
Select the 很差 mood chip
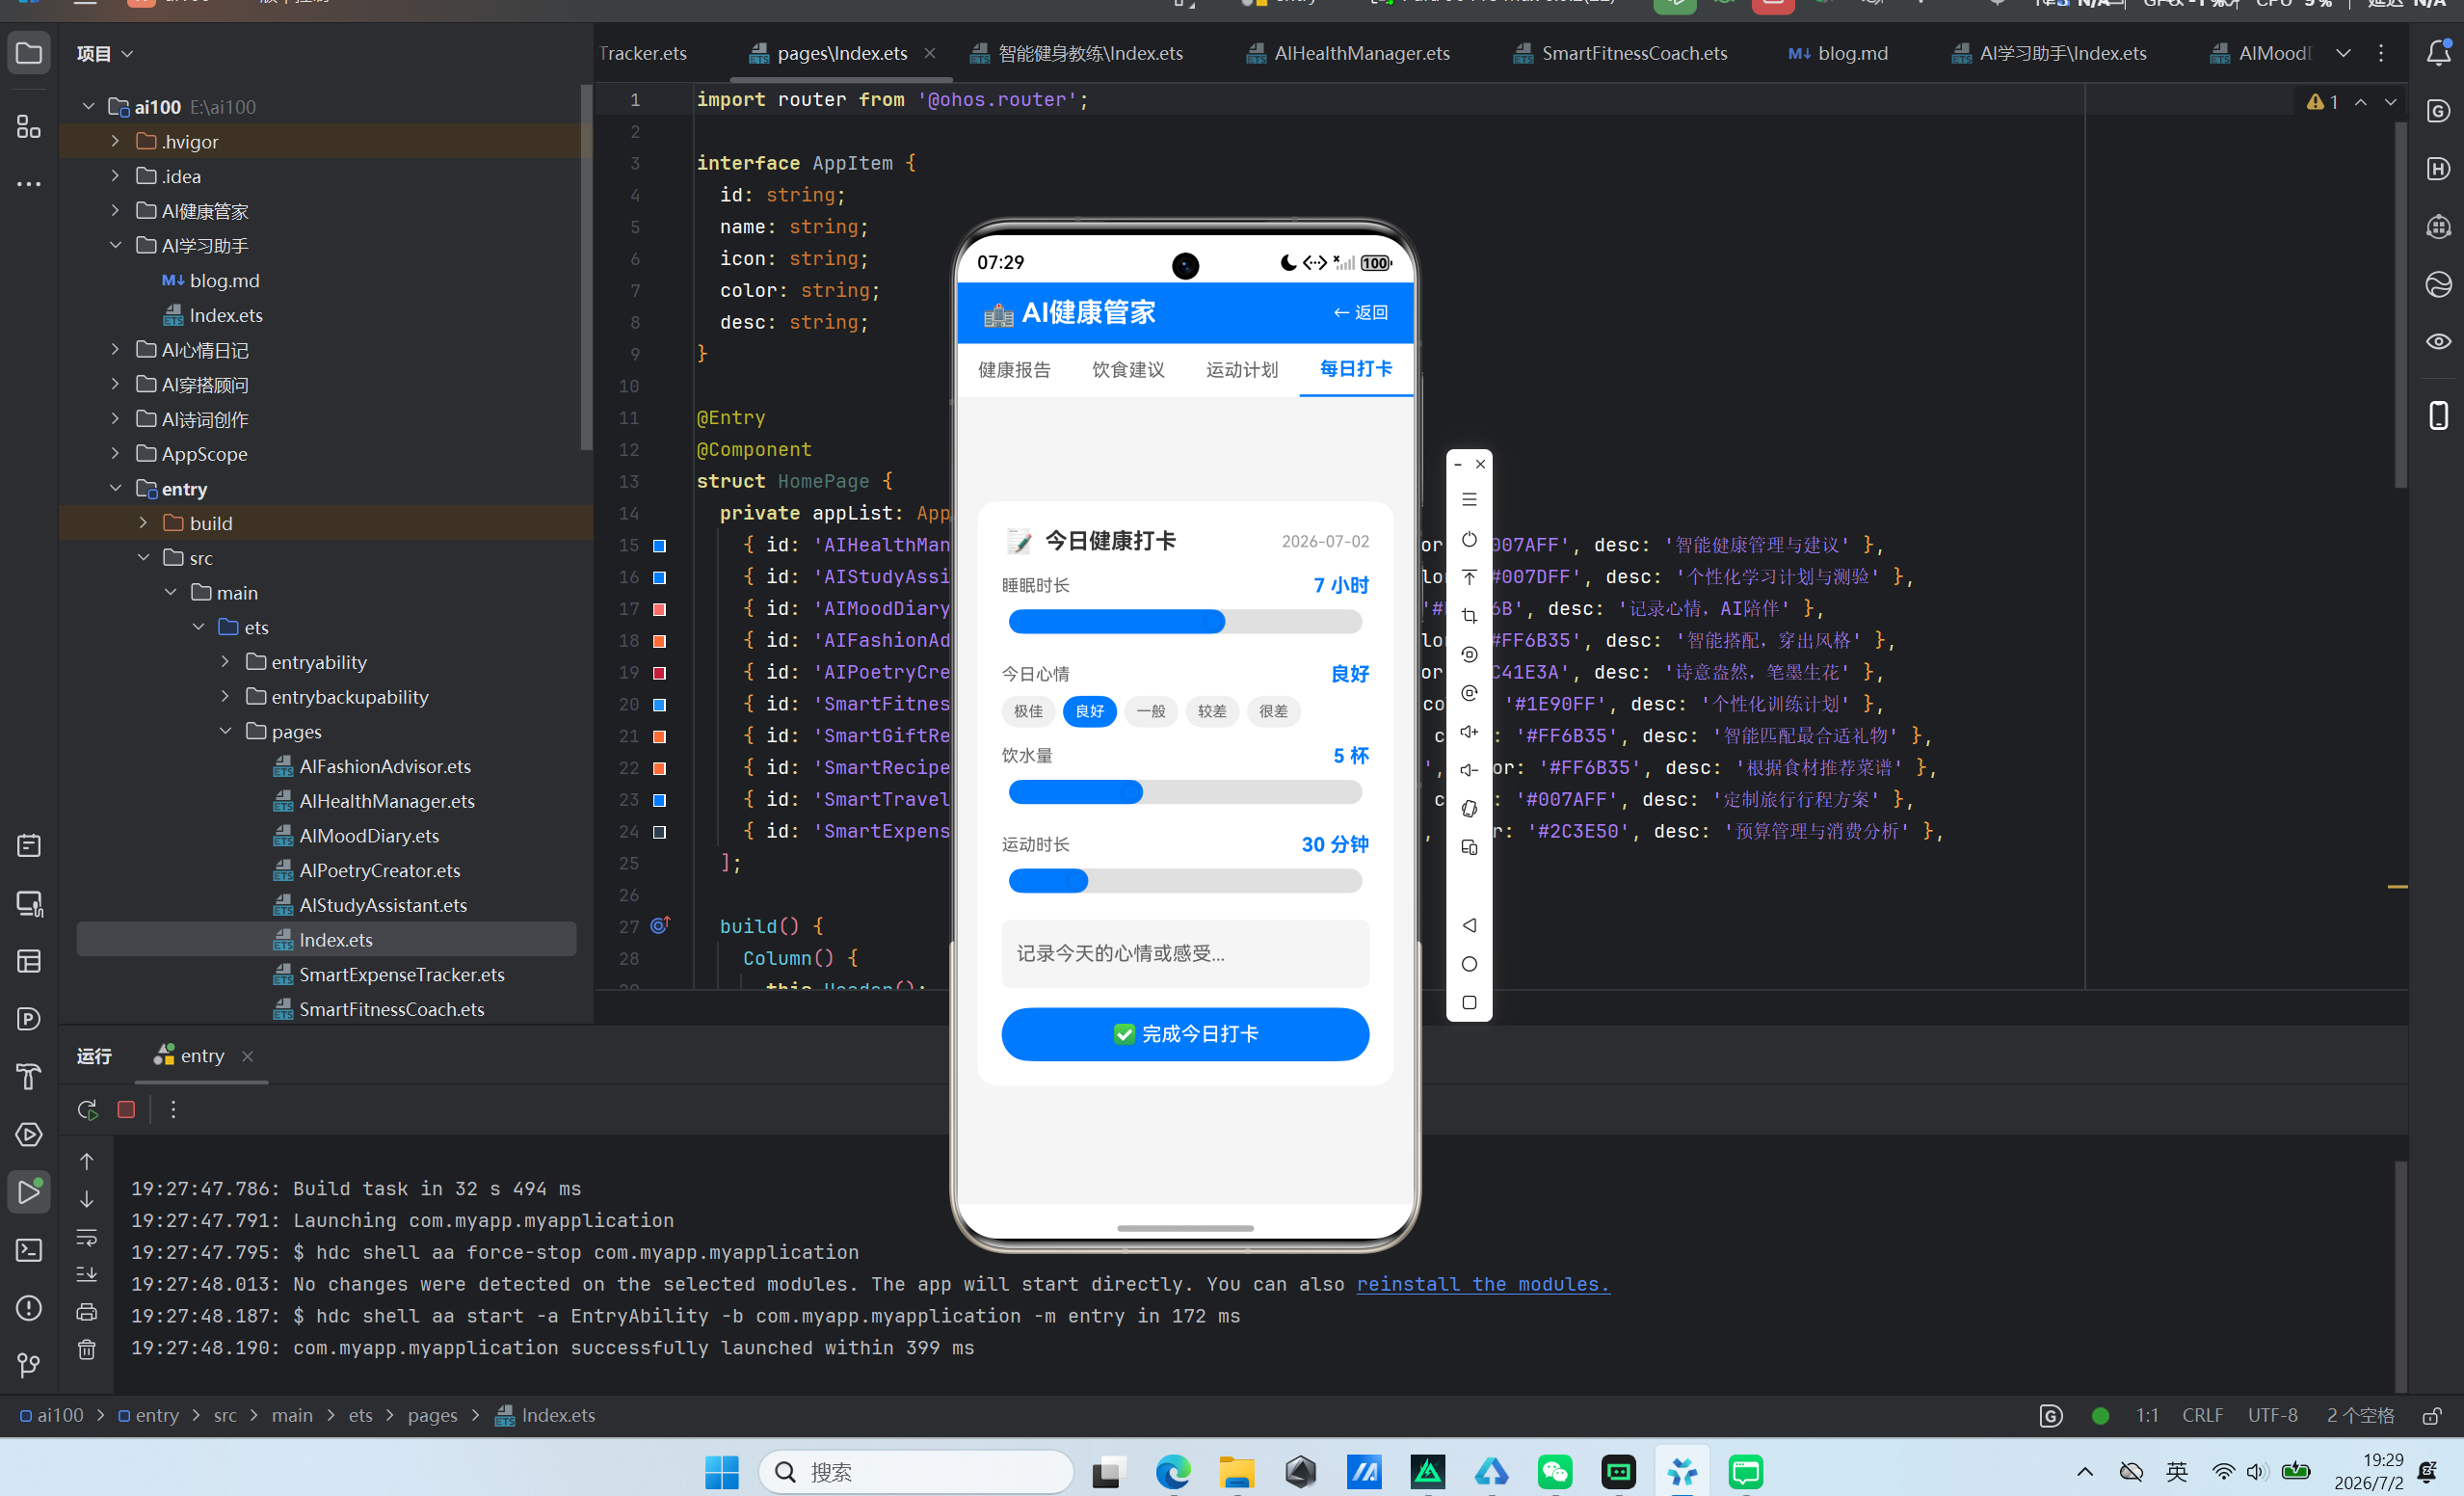[x=1273, y=711]
